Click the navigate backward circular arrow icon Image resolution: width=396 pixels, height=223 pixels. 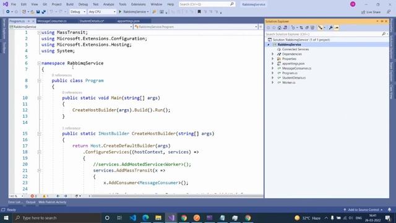(8, 12)
